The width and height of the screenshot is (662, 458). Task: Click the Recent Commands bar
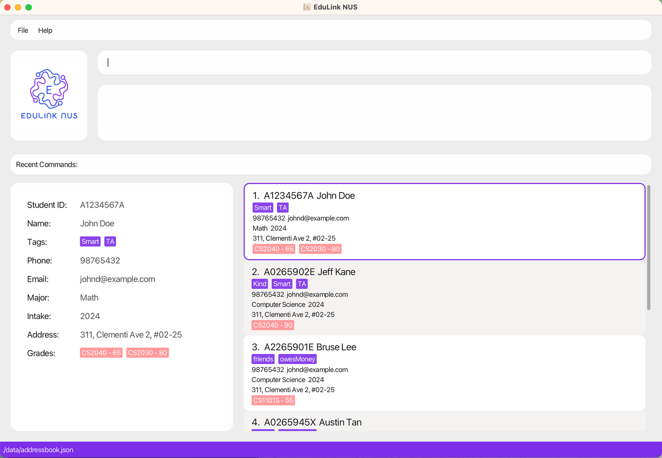pyautogui.click(x=331, y=165)
